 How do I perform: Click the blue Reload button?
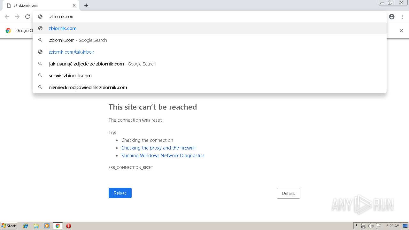click(x=120, y=193)
